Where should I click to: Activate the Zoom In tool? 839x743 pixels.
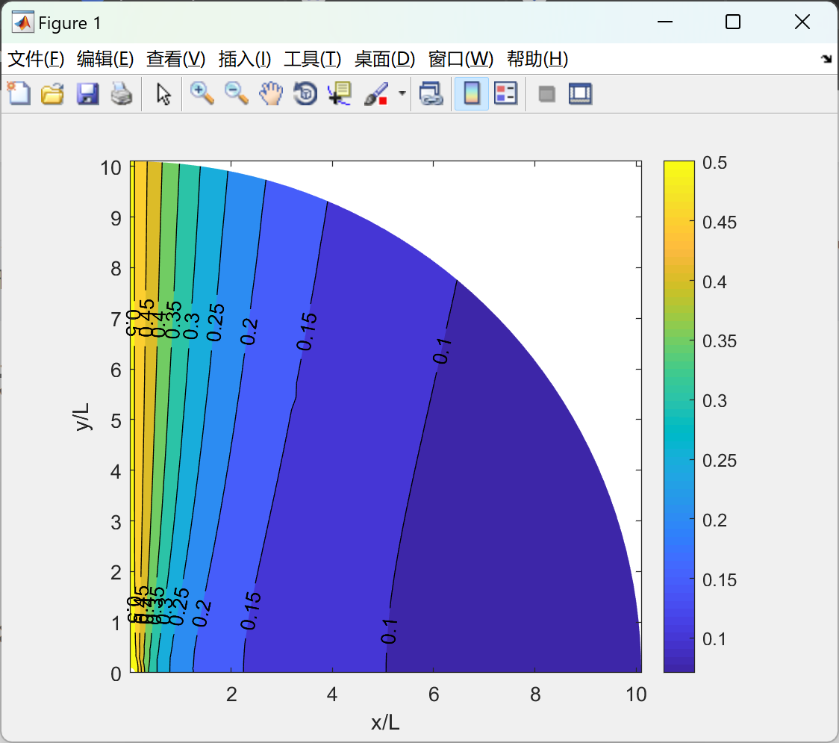(x=202, y=93)
